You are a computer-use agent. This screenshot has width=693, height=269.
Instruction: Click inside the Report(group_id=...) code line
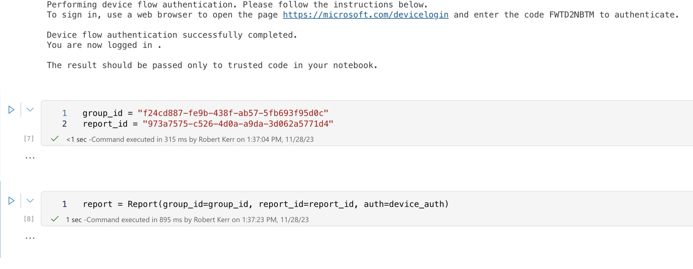click(x=265, y=204)
